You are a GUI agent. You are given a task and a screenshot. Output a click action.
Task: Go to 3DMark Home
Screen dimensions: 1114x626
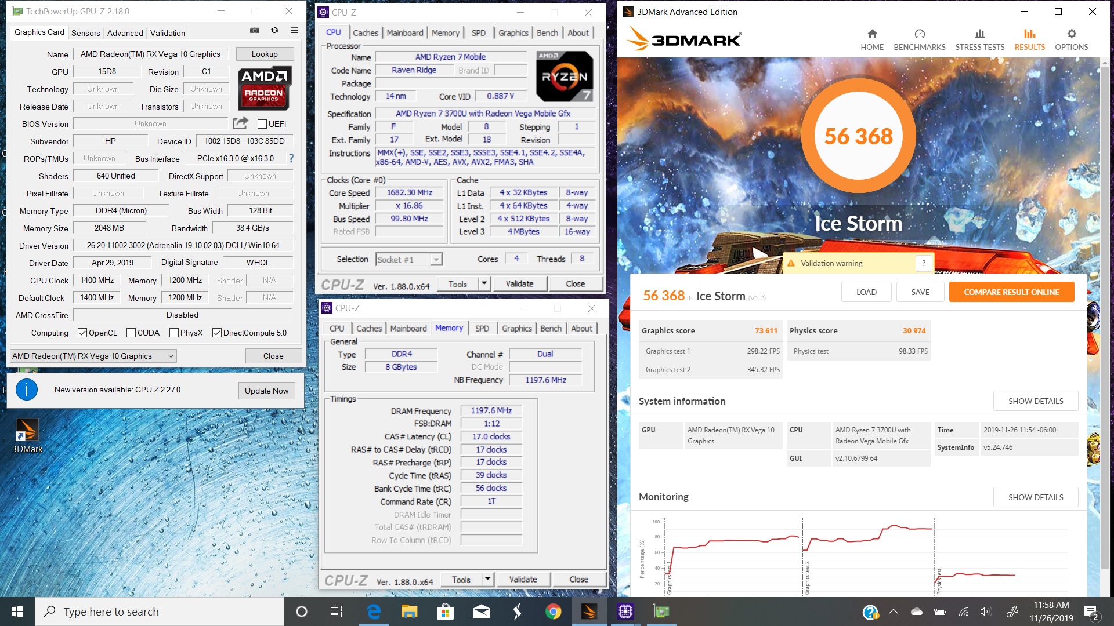(x=872, y=40)
